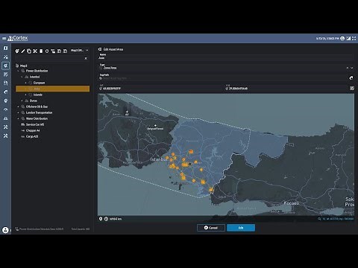Click the Cancel button
This screenshot has height=268, width=358.
[211, 228]
